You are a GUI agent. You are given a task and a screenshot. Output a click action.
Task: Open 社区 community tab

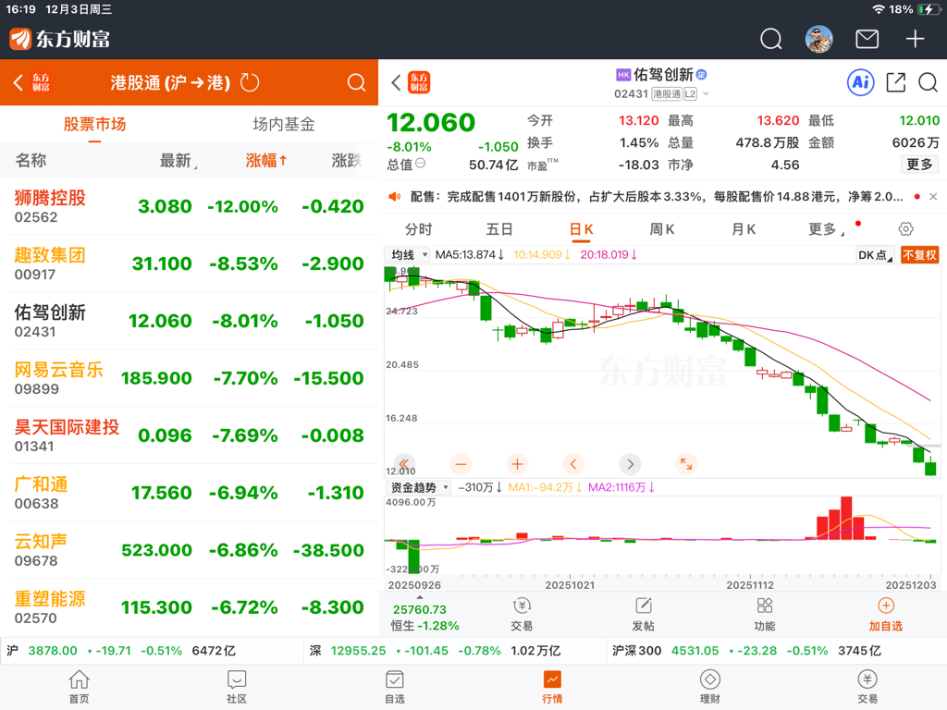point(237,687)
